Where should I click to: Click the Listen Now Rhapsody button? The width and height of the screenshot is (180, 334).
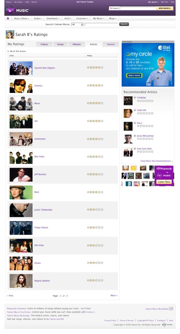[x=164, y=182]
